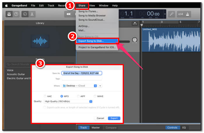The width and height of the screenshot is (204, 133).
Task: Open the display mode arrow in LCD
Action: pos(165,14)
